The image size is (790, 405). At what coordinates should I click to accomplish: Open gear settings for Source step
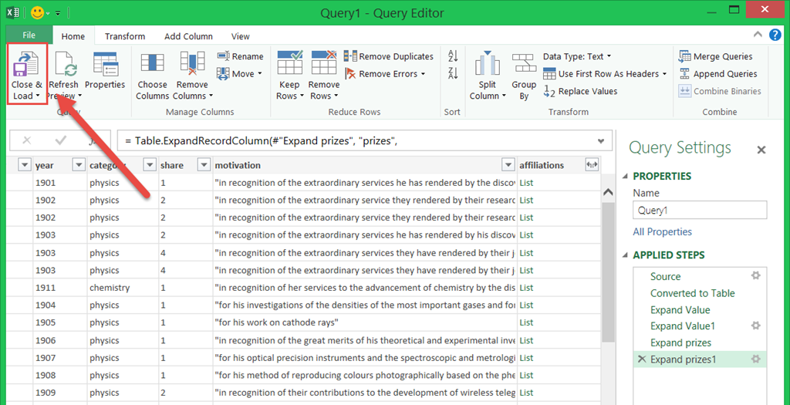(756, 276)
